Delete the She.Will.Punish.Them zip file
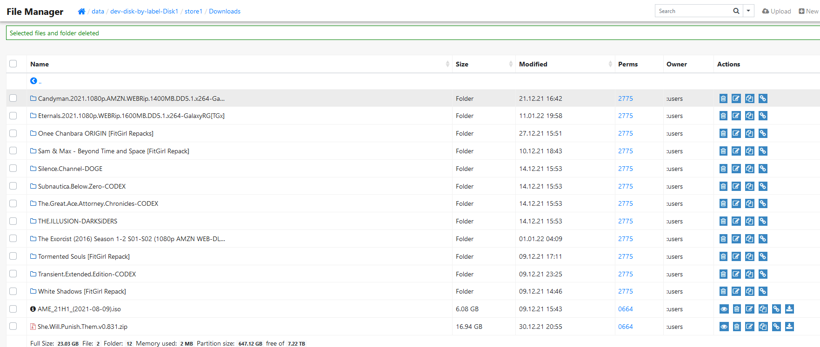Image resolution: width=820 pixels, height=347 pixels. click(737, 327)
